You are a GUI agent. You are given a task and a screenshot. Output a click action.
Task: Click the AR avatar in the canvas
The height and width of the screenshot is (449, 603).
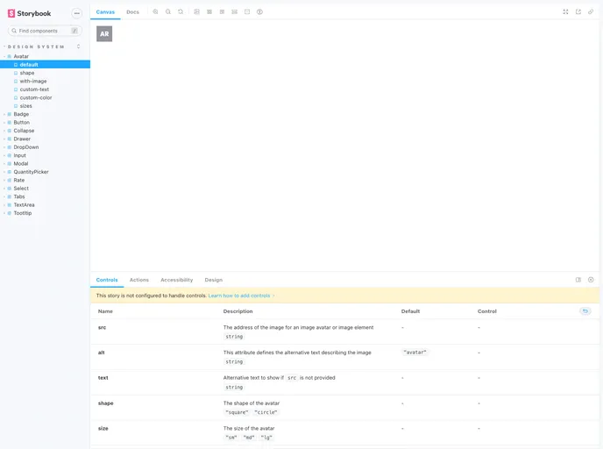[x=104, y=34]
